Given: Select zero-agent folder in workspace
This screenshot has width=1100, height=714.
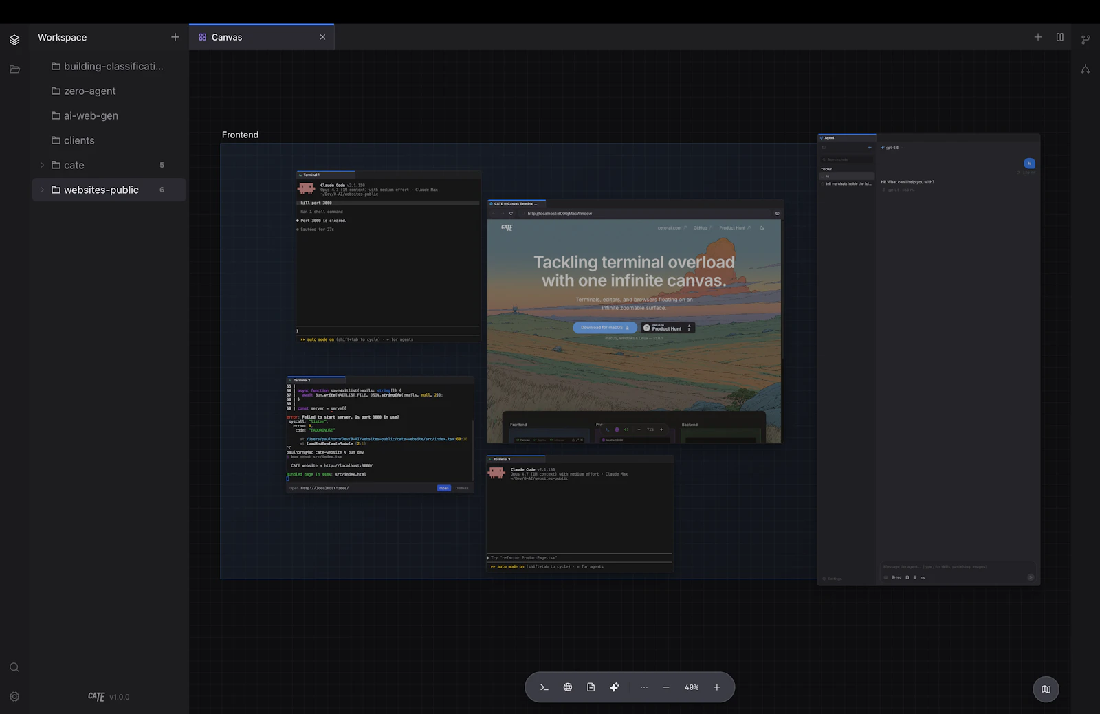Looking at the screenshot, I should [107, 91].
